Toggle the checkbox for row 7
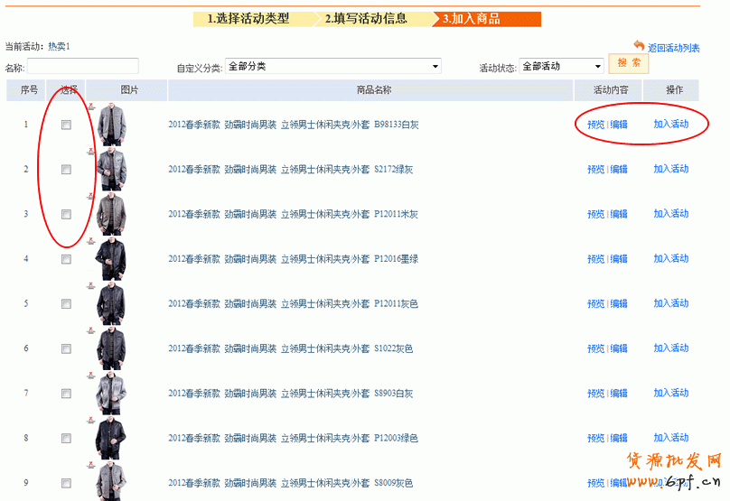The height and width of the screenshot is (501, 730). pos(66,394)
